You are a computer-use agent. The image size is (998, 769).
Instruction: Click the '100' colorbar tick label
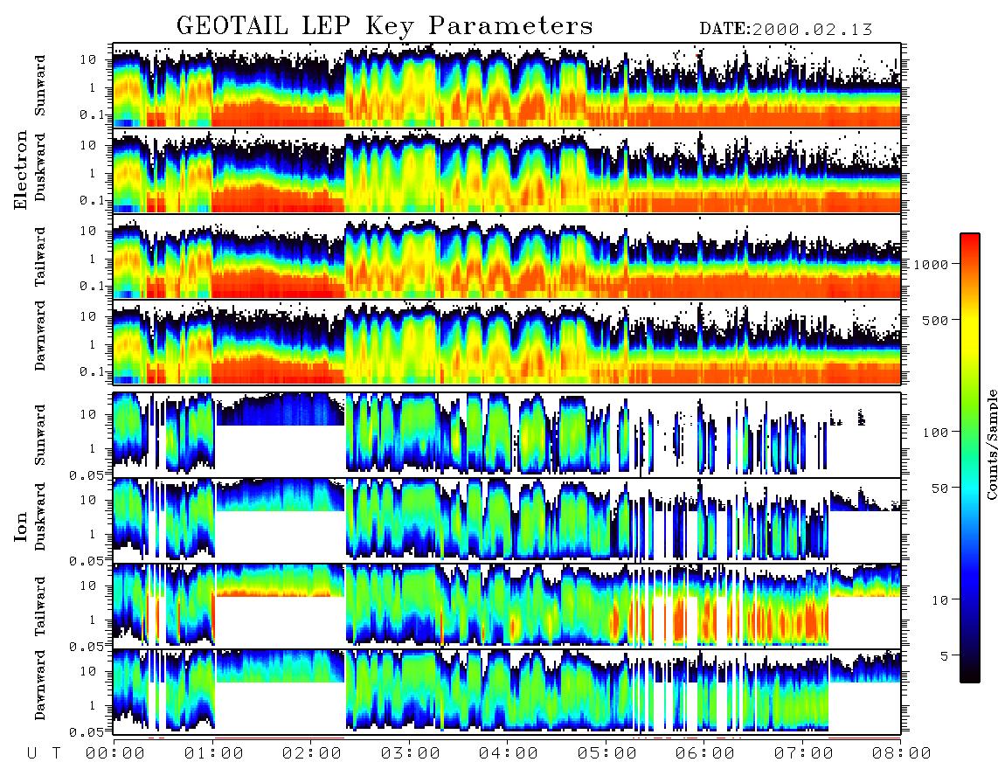[x=936, y=433]
